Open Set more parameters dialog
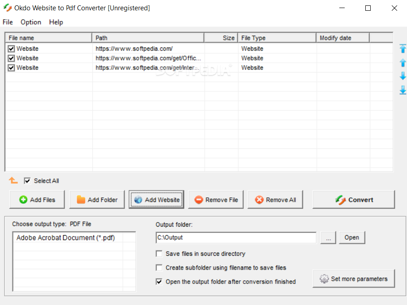Screen dimensions: 407x305 point(354,279)
